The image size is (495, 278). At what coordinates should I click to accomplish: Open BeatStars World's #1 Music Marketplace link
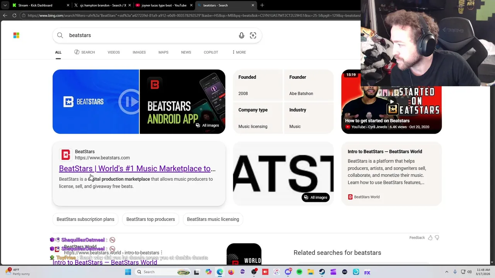[x=137, y=168]
